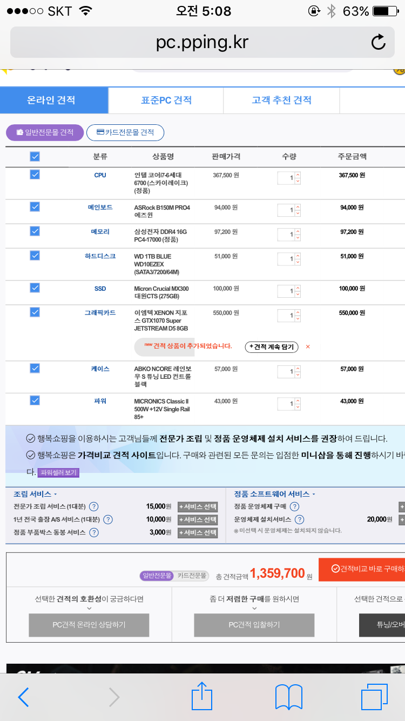Uncheck the 파워 row checkbox
405x721 pixels.
[35, 400]
